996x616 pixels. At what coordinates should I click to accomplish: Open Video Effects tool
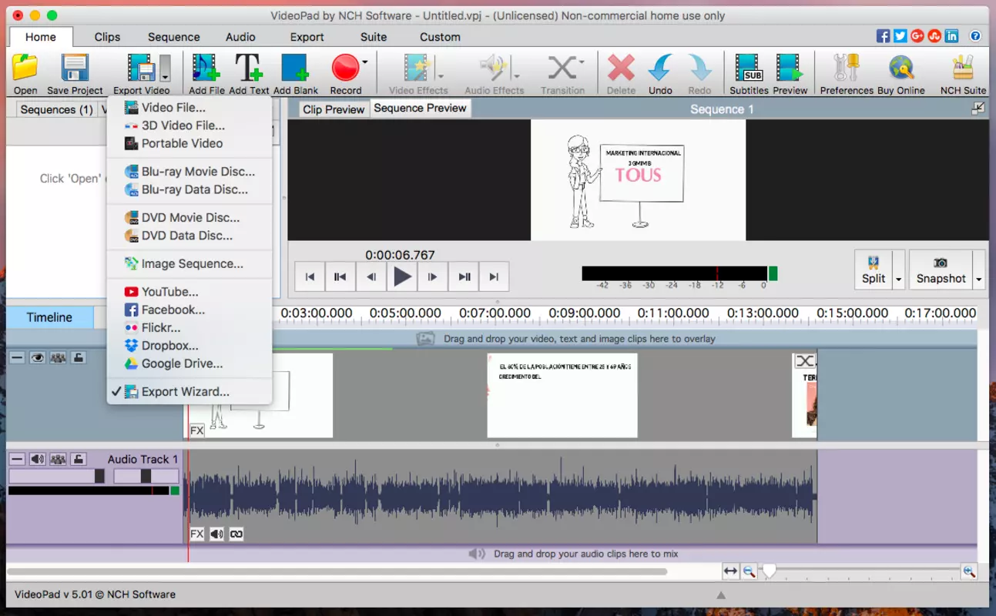(x=418, y=69)
